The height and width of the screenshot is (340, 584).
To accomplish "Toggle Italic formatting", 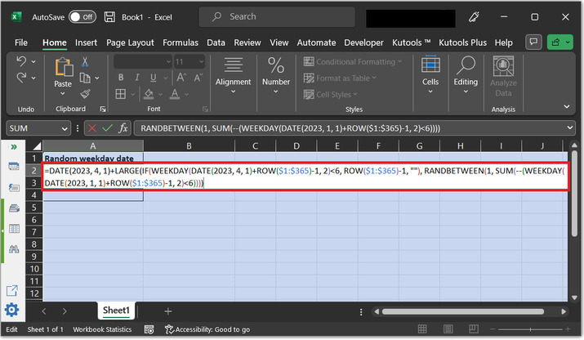I will pos(137,78).
